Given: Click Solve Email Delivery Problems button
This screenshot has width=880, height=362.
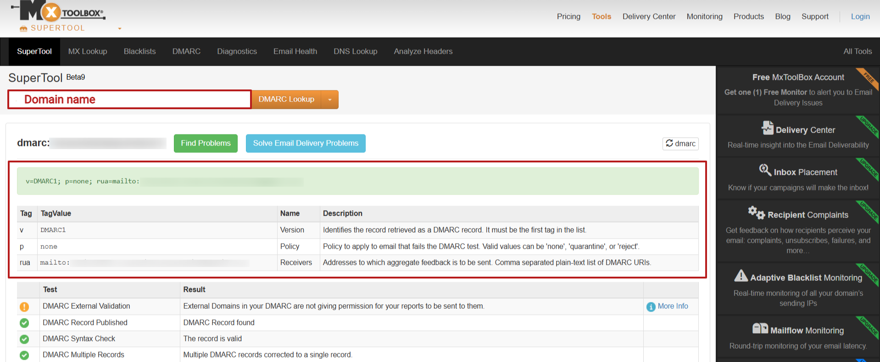Looking at the screenshot, I should click(x=306, y=143).
